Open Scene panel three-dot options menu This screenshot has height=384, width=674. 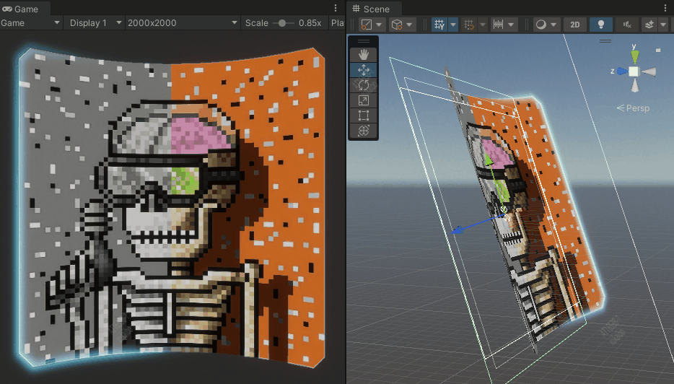coord(666,8)
